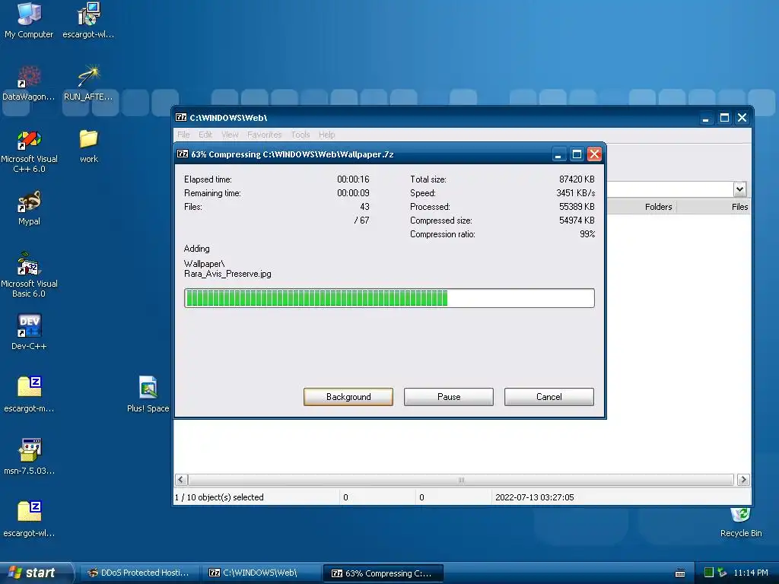Click the horizontal scrollbar thumb in file list
This screenshot has height=584, width=779.
click(460, 480)
